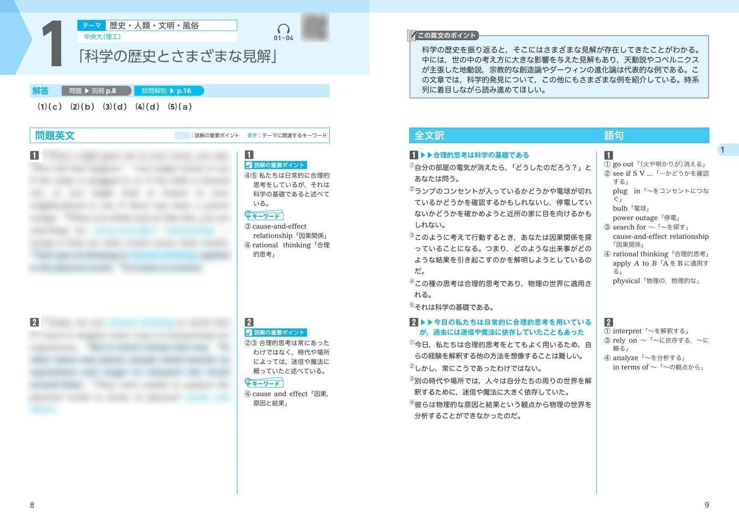Click the 問題英文 section heading

tap(55, 136)
